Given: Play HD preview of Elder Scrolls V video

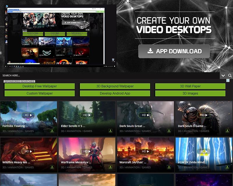Looking at the screenshot, I should (x=87, y=115).
